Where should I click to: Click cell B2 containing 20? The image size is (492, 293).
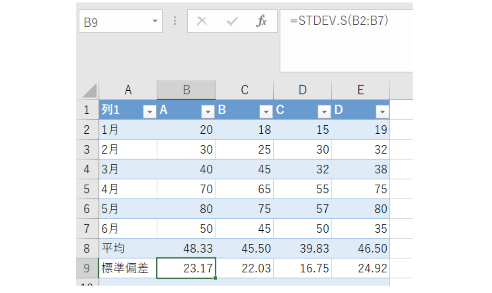click(x=186, y=129)
